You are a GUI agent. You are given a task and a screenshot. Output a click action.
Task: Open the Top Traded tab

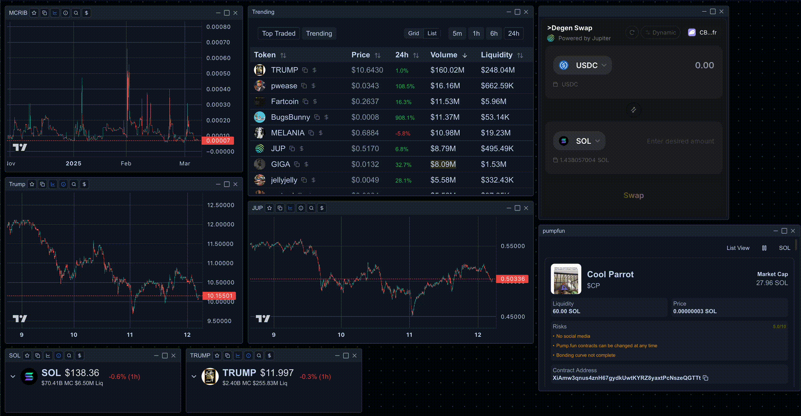(279, 33)
